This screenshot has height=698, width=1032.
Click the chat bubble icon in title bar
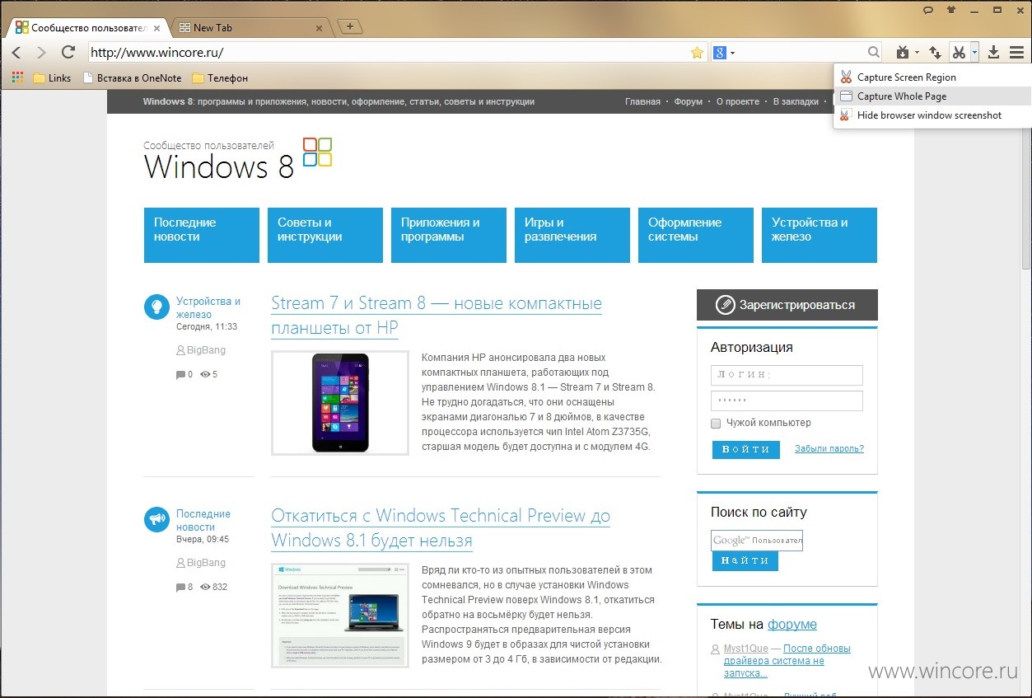pos(927,10)
